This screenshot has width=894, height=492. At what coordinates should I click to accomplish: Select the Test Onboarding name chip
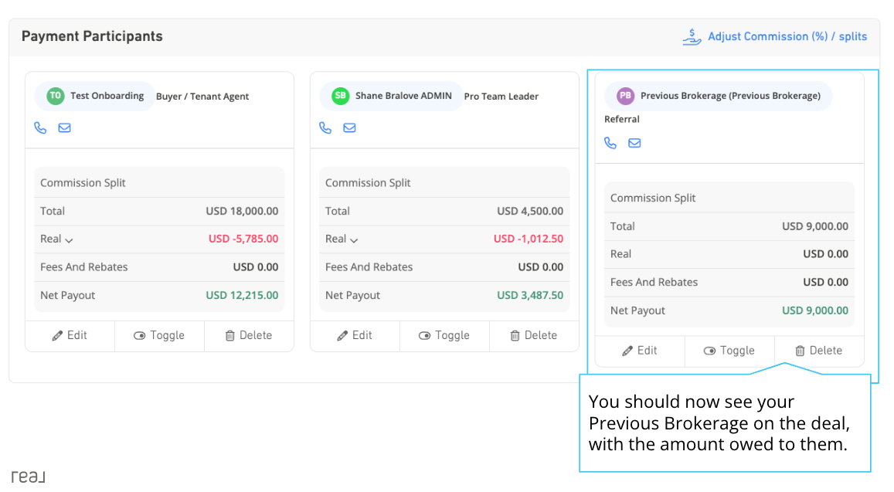(94, 96)
